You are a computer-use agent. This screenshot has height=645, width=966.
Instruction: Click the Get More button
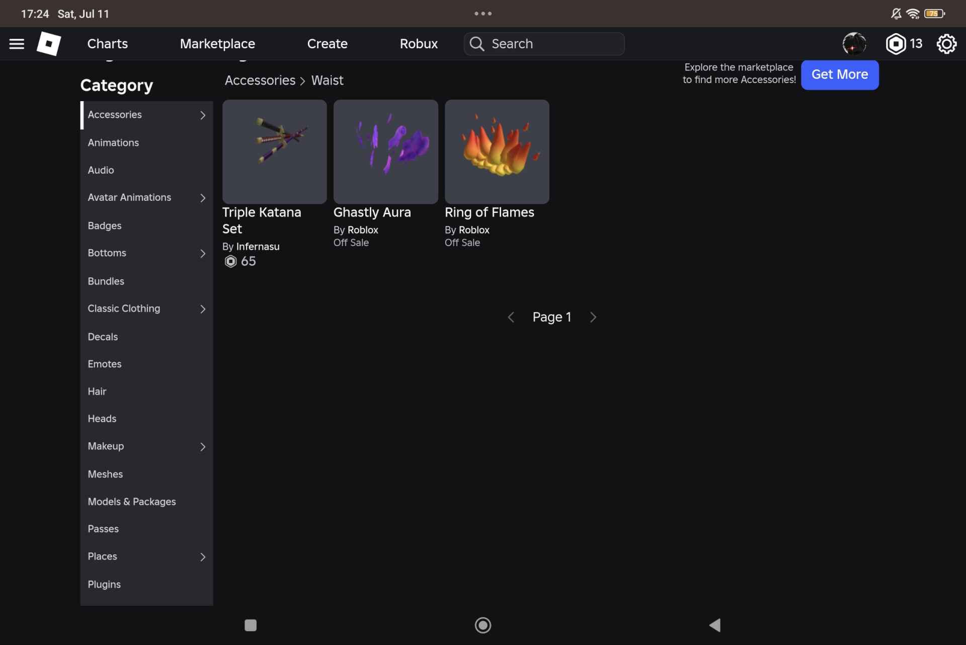(x=840, y=74)
